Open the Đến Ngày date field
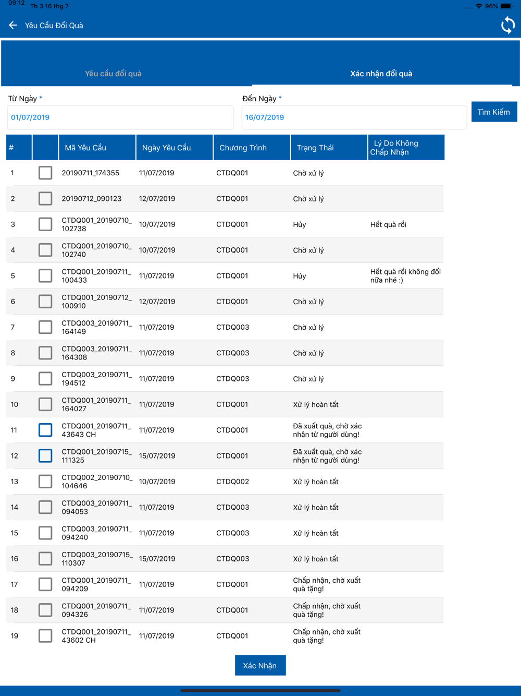 [354, 117]
